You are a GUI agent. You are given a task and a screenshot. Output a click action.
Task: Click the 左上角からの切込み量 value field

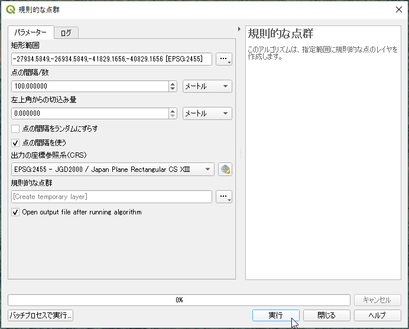pos(90,113)
